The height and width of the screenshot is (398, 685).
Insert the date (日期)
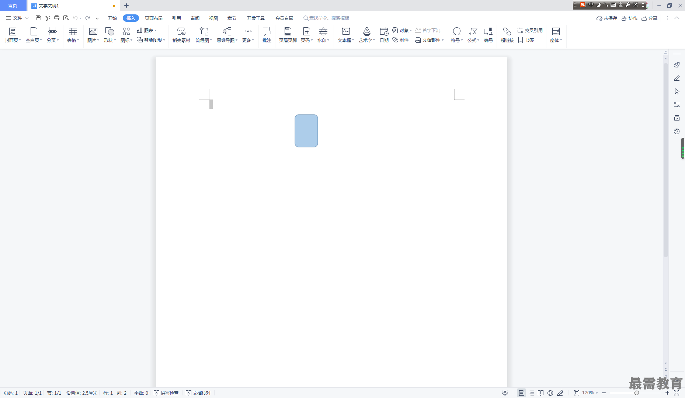point(384,35)
